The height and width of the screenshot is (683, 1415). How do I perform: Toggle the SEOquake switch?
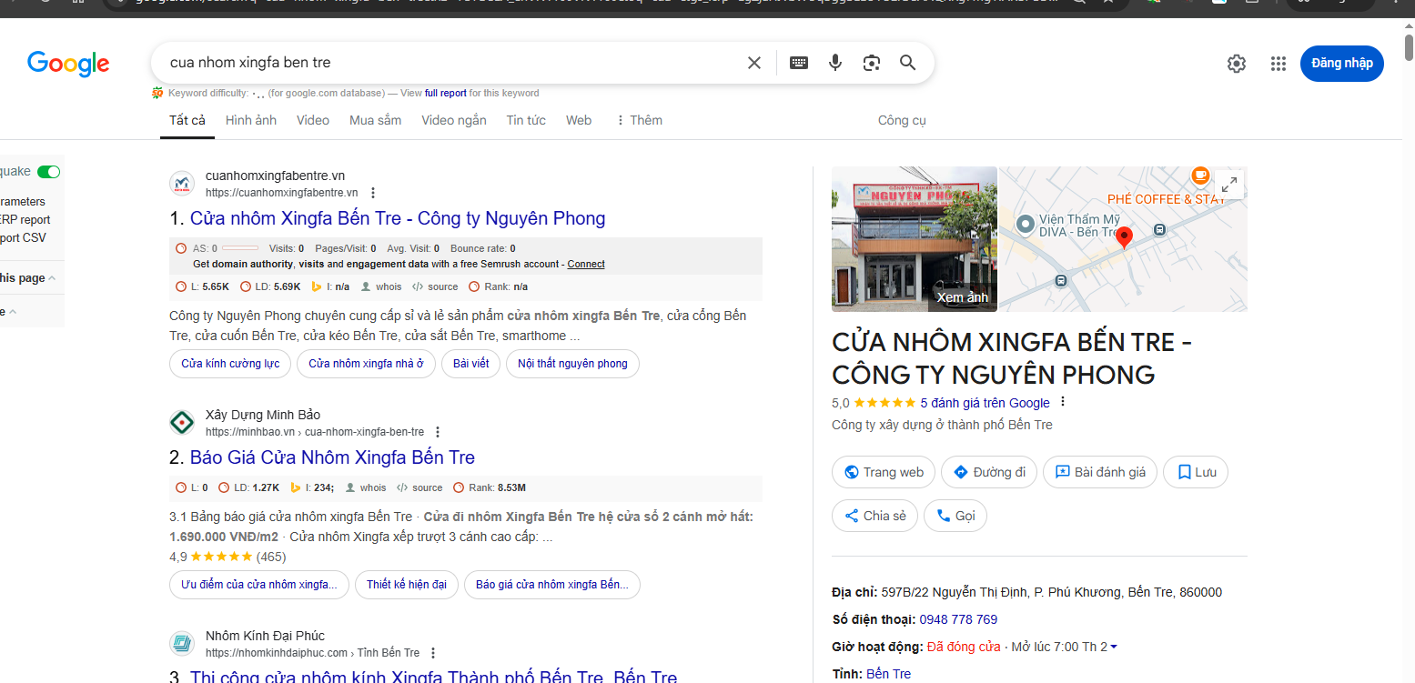48,172
